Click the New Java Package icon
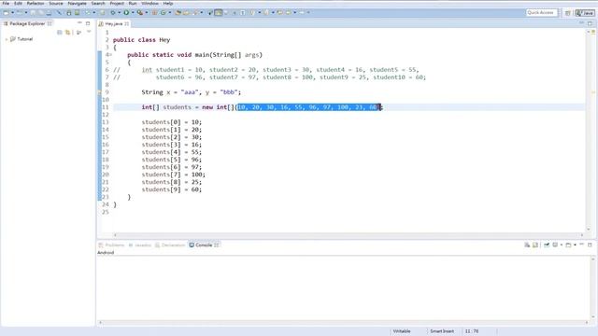This screenshot has height=336, width=598. [154, 12]
